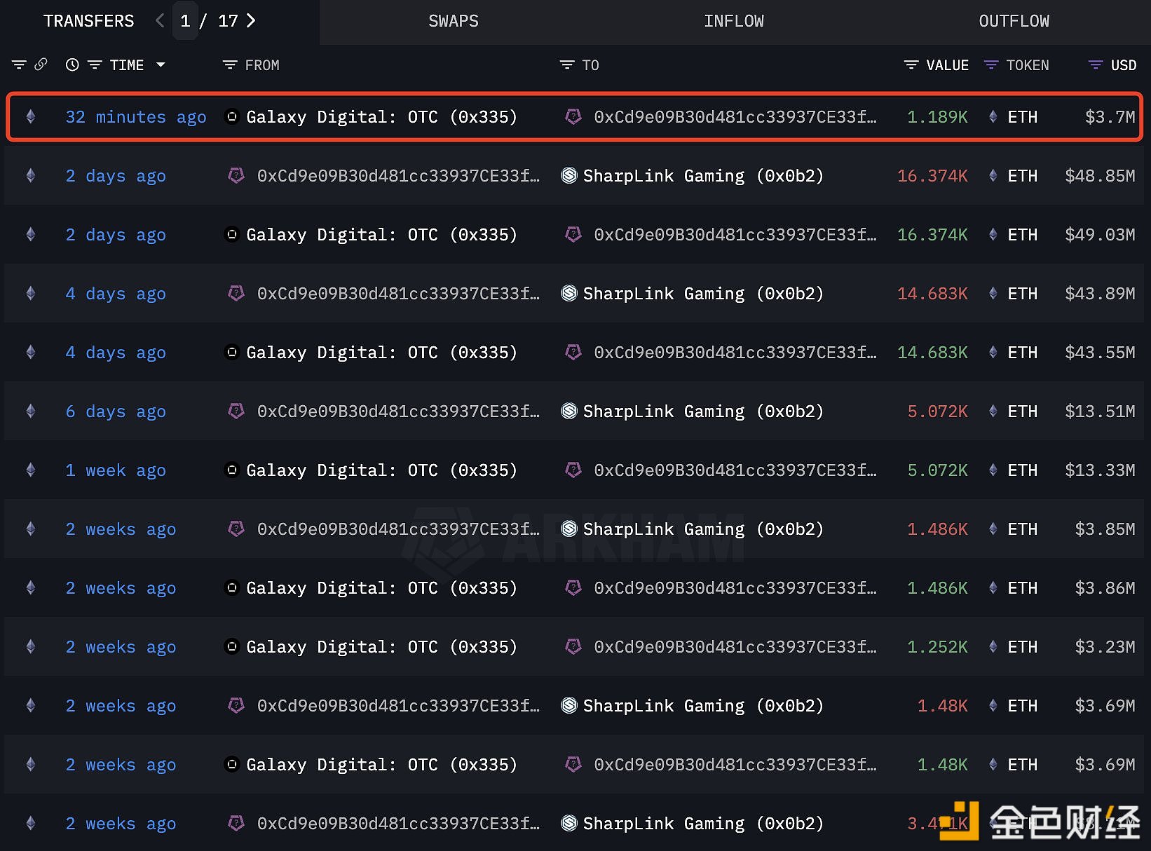This screenshot has height=851, width=1151.
Task: Open the OUTFLOW tab
Action: tap(1014, 21)
